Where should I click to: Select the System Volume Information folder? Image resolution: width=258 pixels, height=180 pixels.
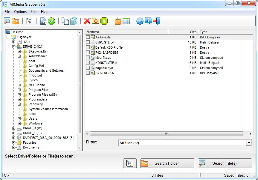coord(48,109)
